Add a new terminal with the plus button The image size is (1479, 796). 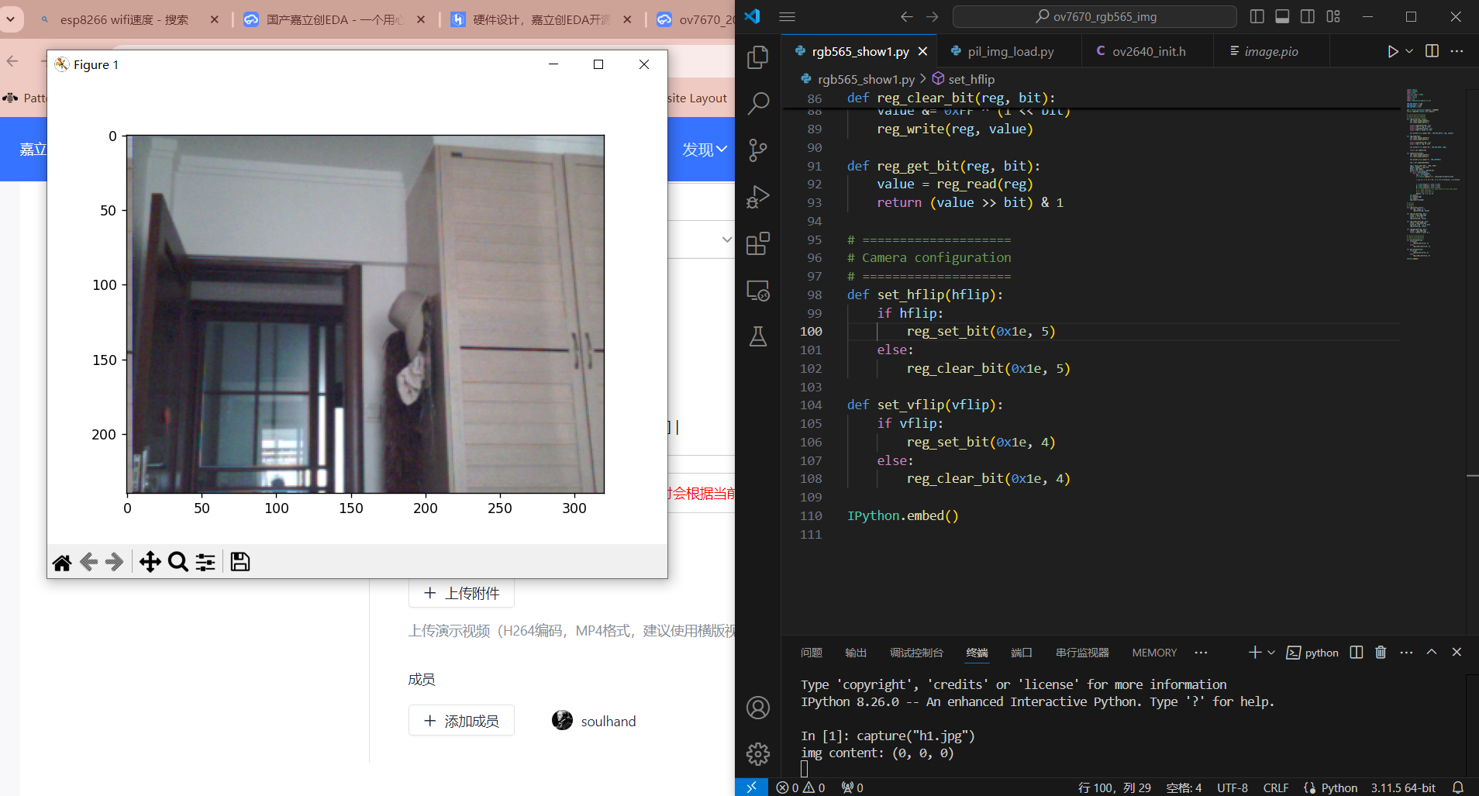(x=1255, y=653)
